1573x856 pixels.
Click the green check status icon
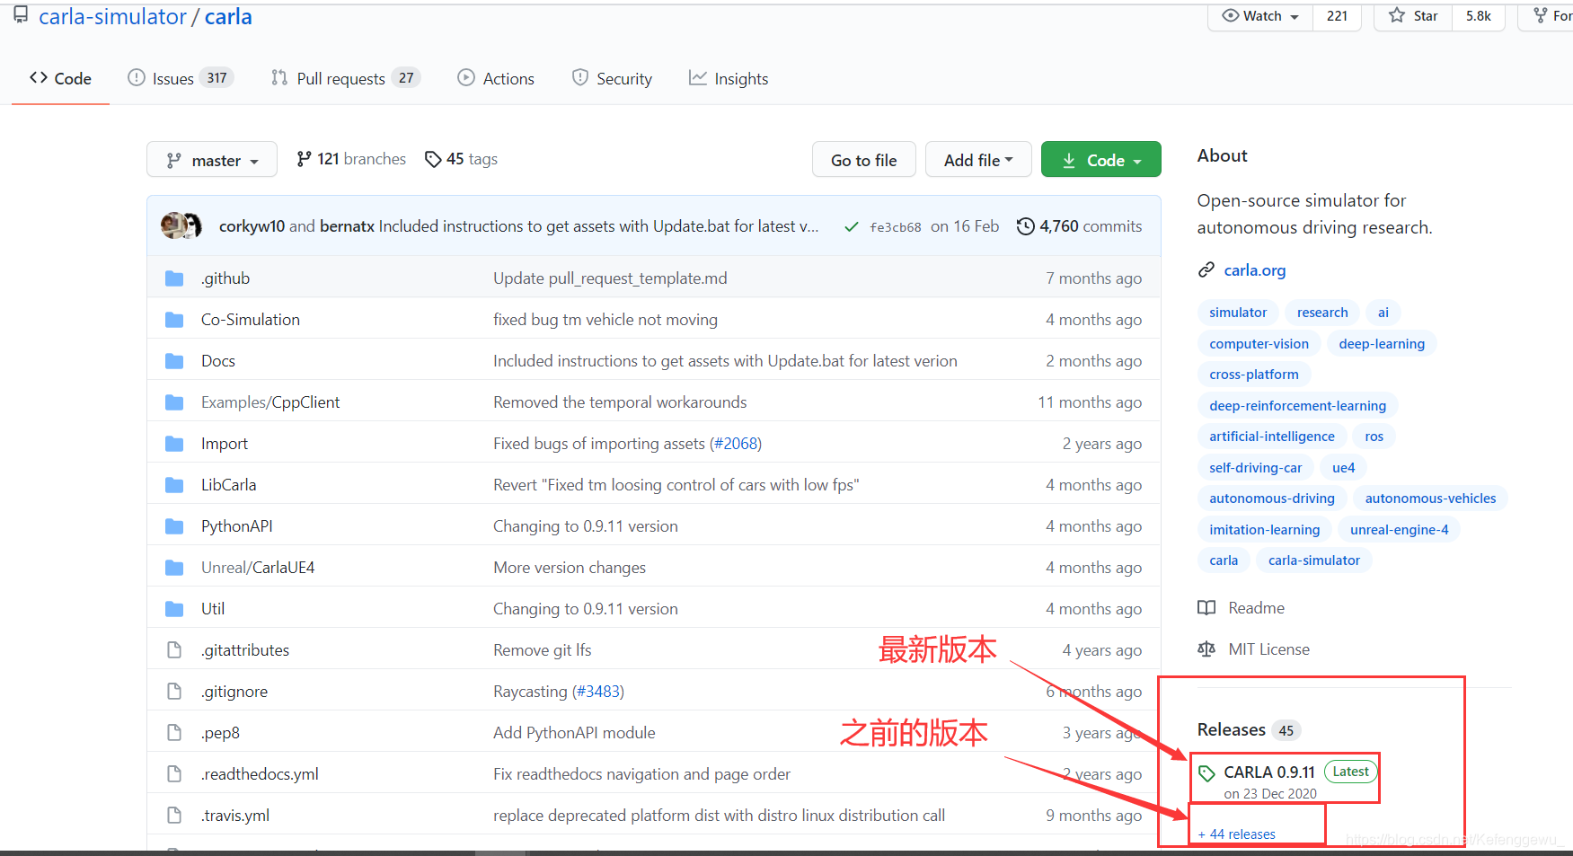tap(851, 227)
